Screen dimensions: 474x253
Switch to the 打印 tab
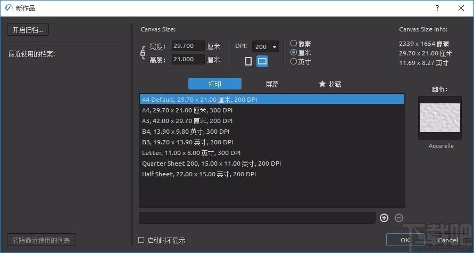point(215,84)
